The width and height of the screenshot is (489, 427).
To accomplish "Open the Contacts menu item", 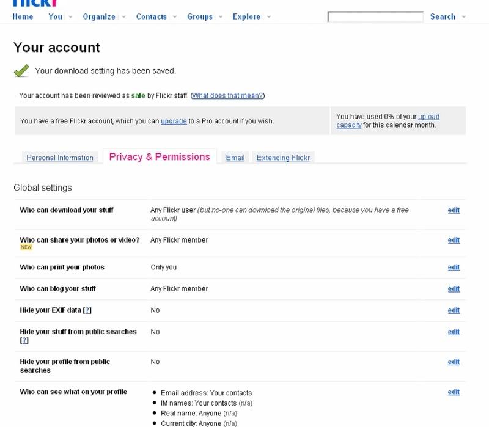I will pos(151,16).
